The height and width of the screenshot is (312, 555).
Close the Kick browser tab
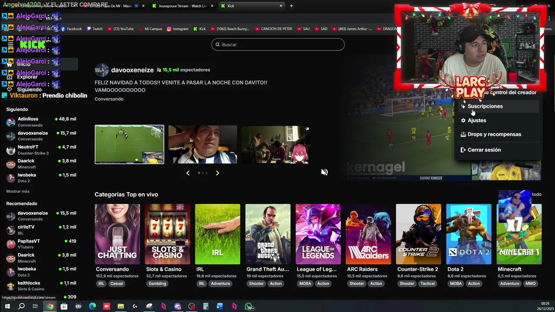coord(281,6)
